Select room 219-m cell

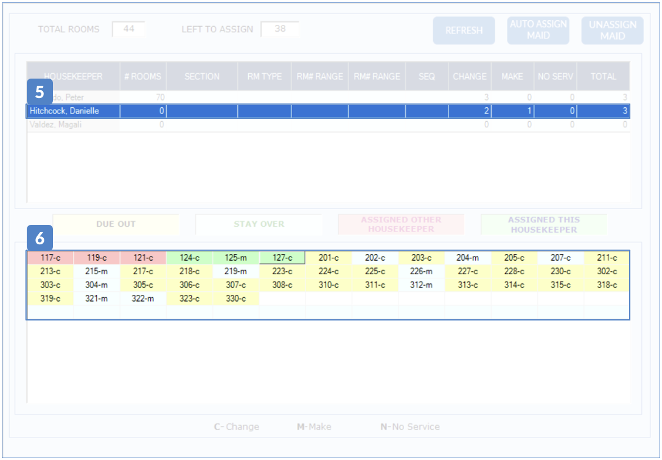[x=235, y=272]
